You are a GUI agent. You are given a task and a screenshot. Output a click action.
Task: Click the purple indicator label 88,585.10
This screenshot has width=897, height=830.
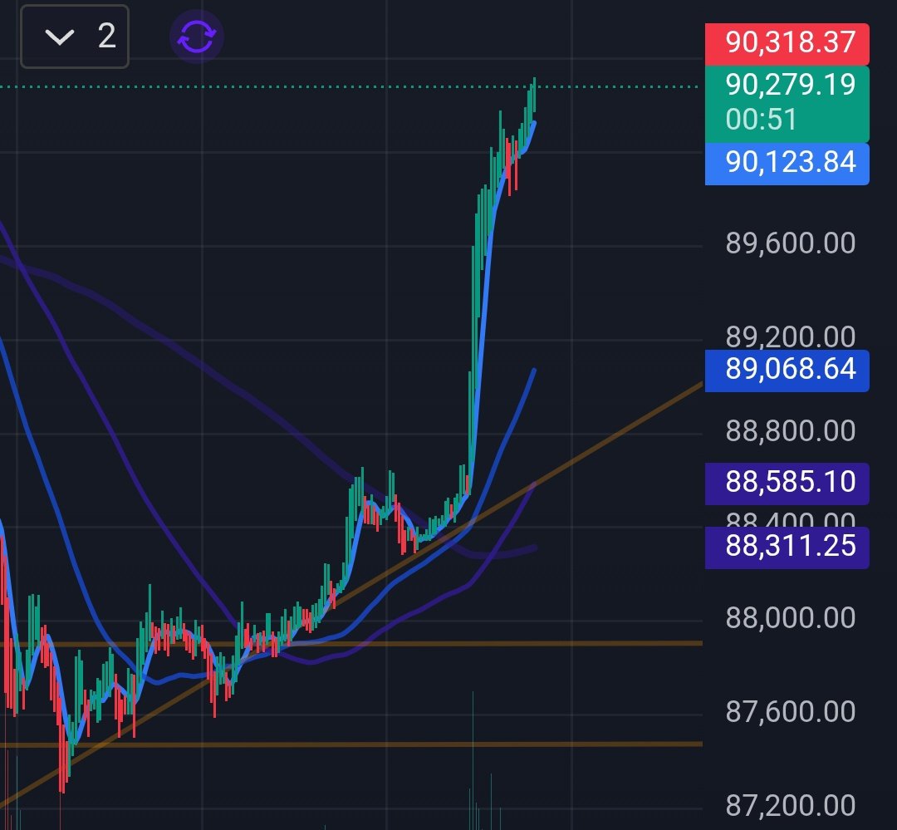point(786,482)
